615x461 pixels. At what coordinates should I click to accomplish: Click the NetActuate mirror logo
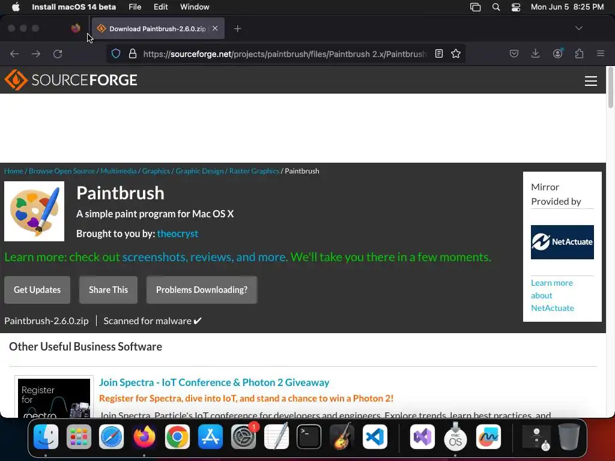coord(562,243)
